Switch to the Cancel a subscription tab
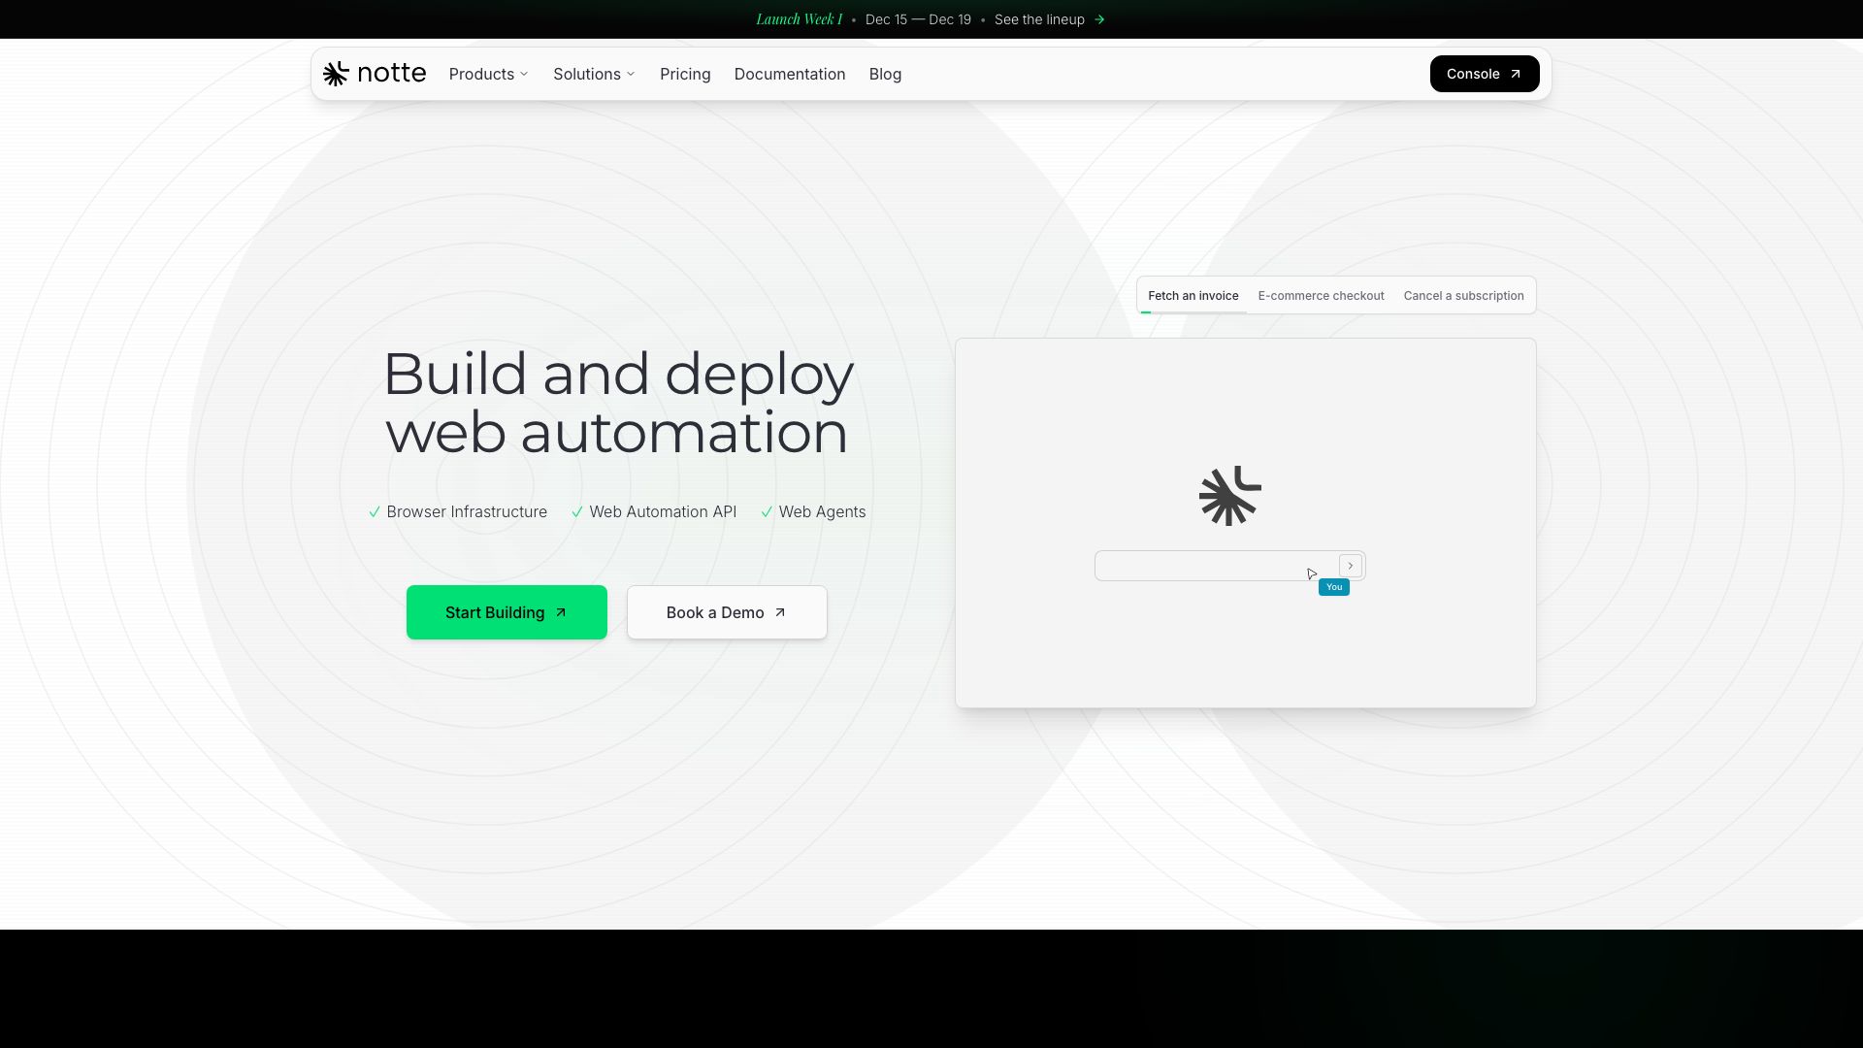 tap(1463, 295)
